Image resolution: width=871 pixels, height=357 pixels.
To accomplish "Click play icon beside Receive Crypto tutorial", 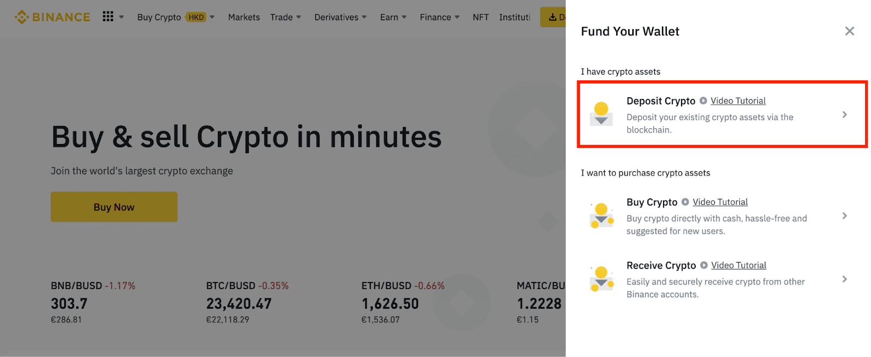I will pos(704,265).
